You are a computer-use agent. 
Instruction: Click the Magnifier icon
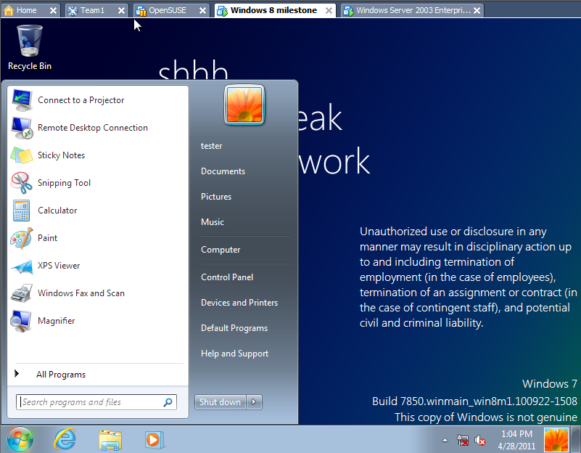pyautogui.click(x=21, y=321)
